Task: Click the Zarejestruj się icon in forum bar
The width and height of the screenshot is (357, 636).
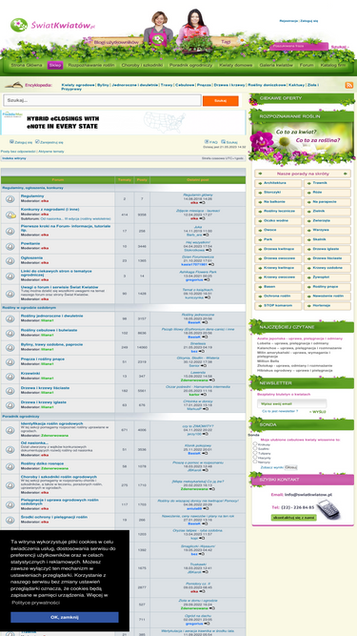Action: tap(37, 142)
